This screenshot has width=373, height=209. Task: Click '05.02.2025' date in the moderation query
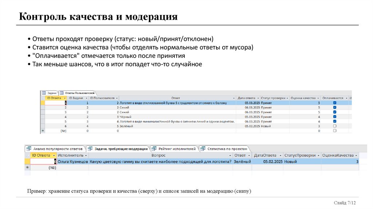click(x=268, y=161)
